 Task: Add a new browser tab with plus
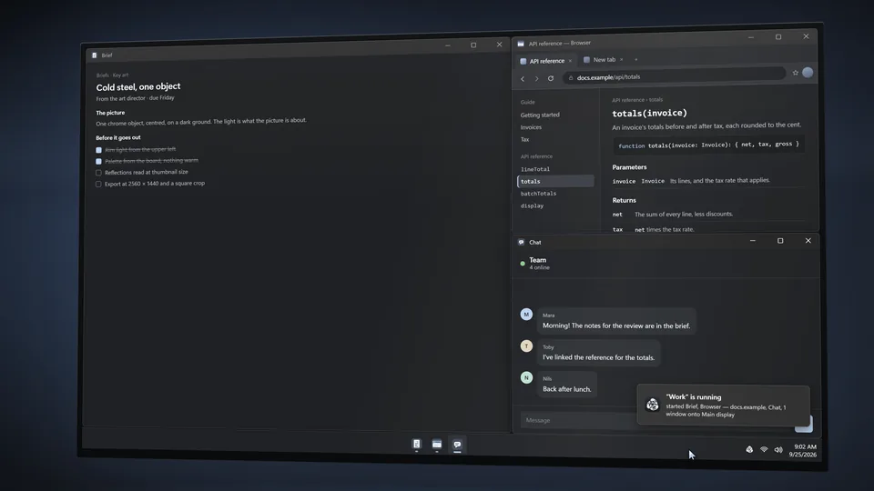coord(636,60)
